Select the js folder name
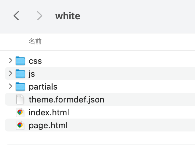This screenshot has height=145, width=195. [x=32, y=74]
